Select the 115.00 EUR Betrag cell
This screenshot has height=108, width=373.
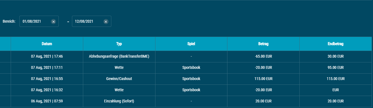click(x=263, y=79)
